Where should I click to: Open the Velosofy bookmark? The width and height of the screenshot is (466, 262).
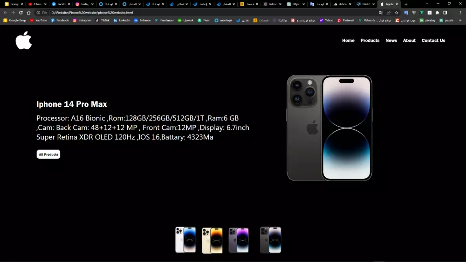(x=367, y=20)
